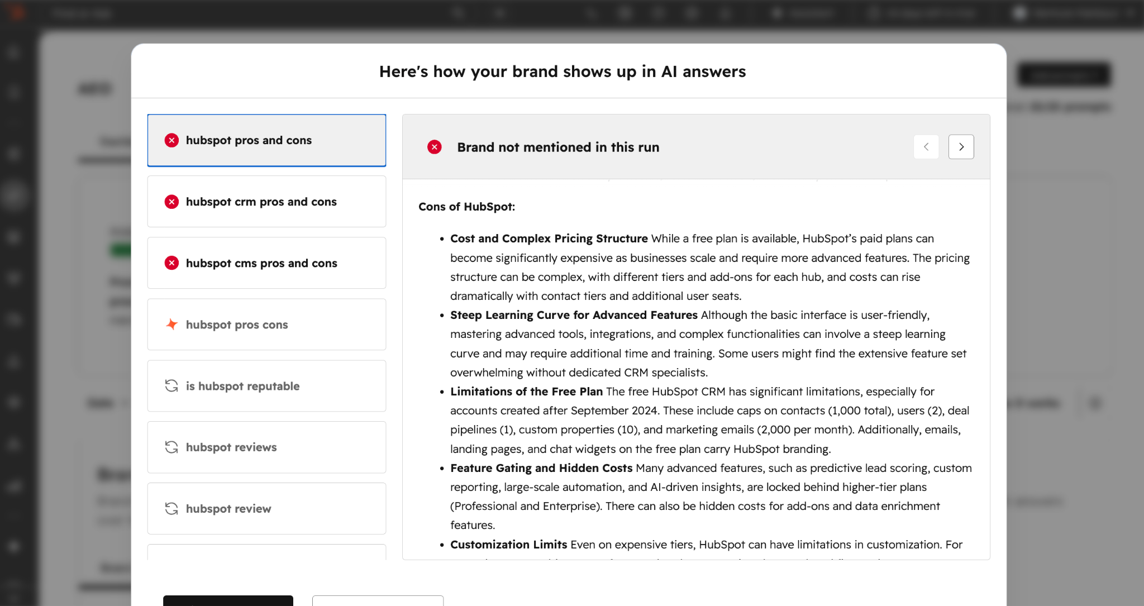Open the 'hubspot review' prompt card
The width and height of the screenshot is (1144, 606).
pos(266,509)
